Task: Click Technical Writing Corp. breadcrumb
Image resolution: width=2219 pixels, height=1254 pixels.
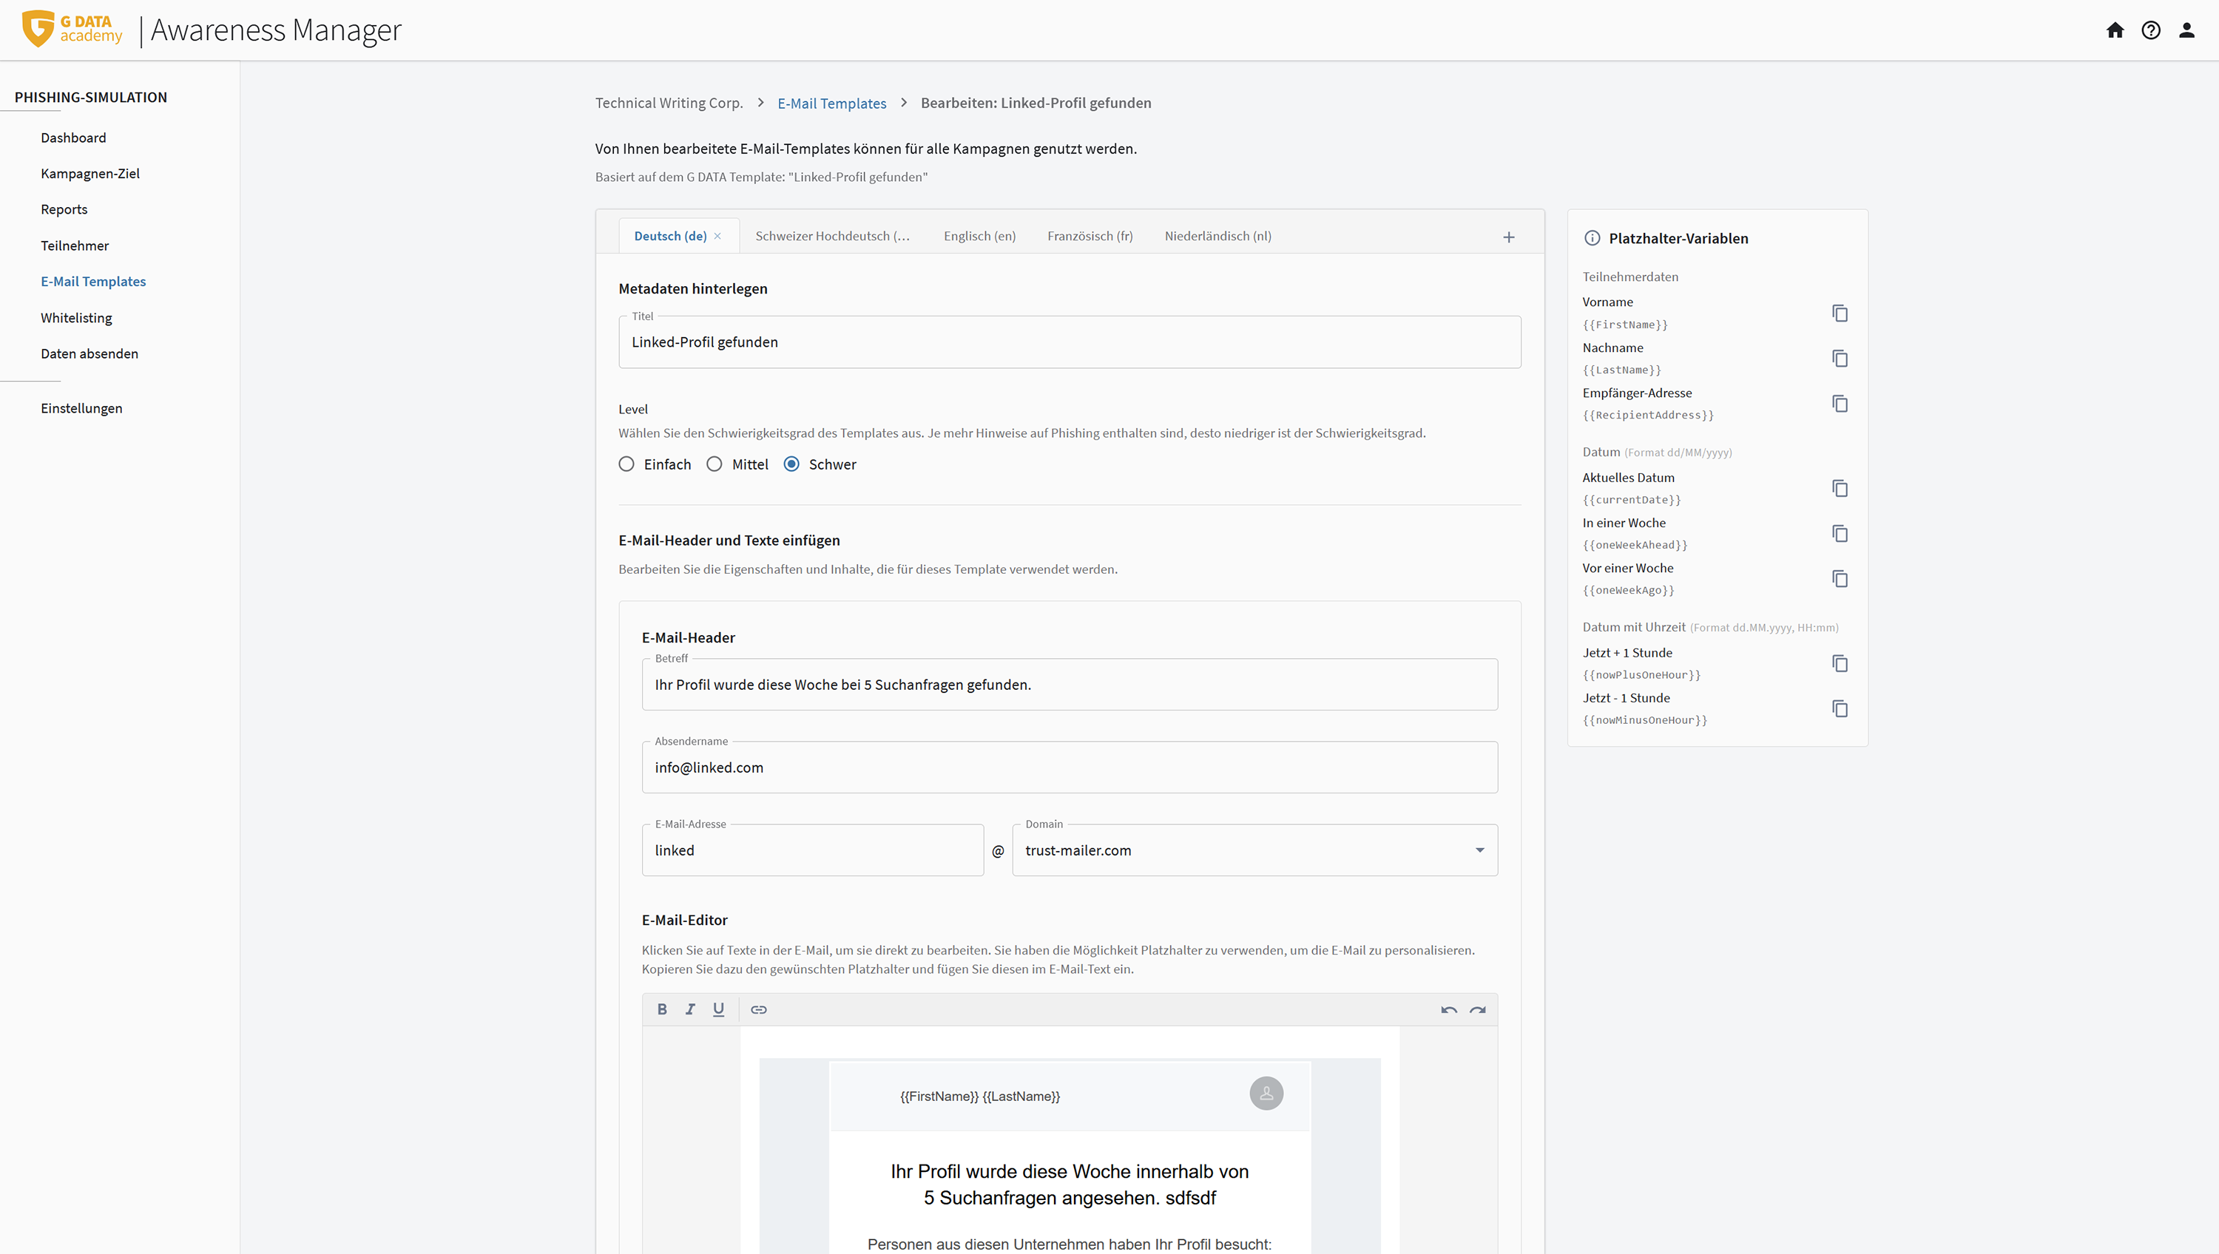Action: (x=669, y=104)
